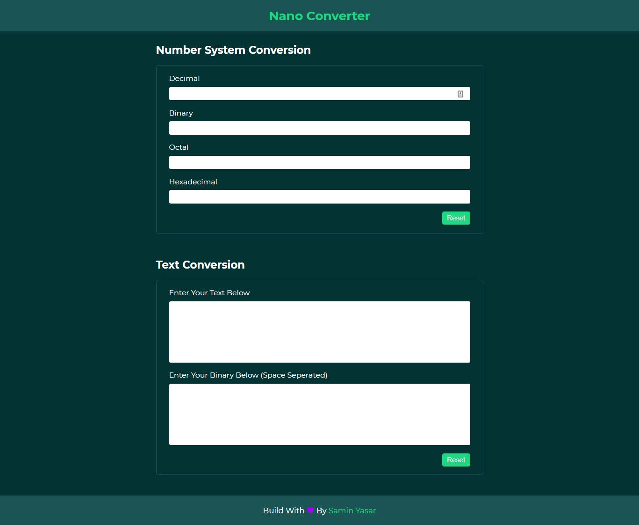Open the Samin Yasar link in the footer

pos(352,510)
